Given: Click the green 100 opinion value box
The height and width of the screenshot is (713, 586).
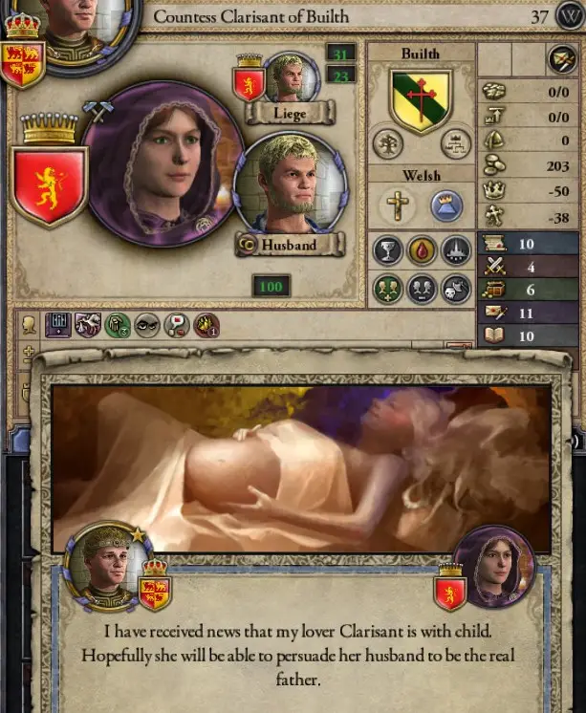Looking at the screenshot, I should [x=271, y=286].
